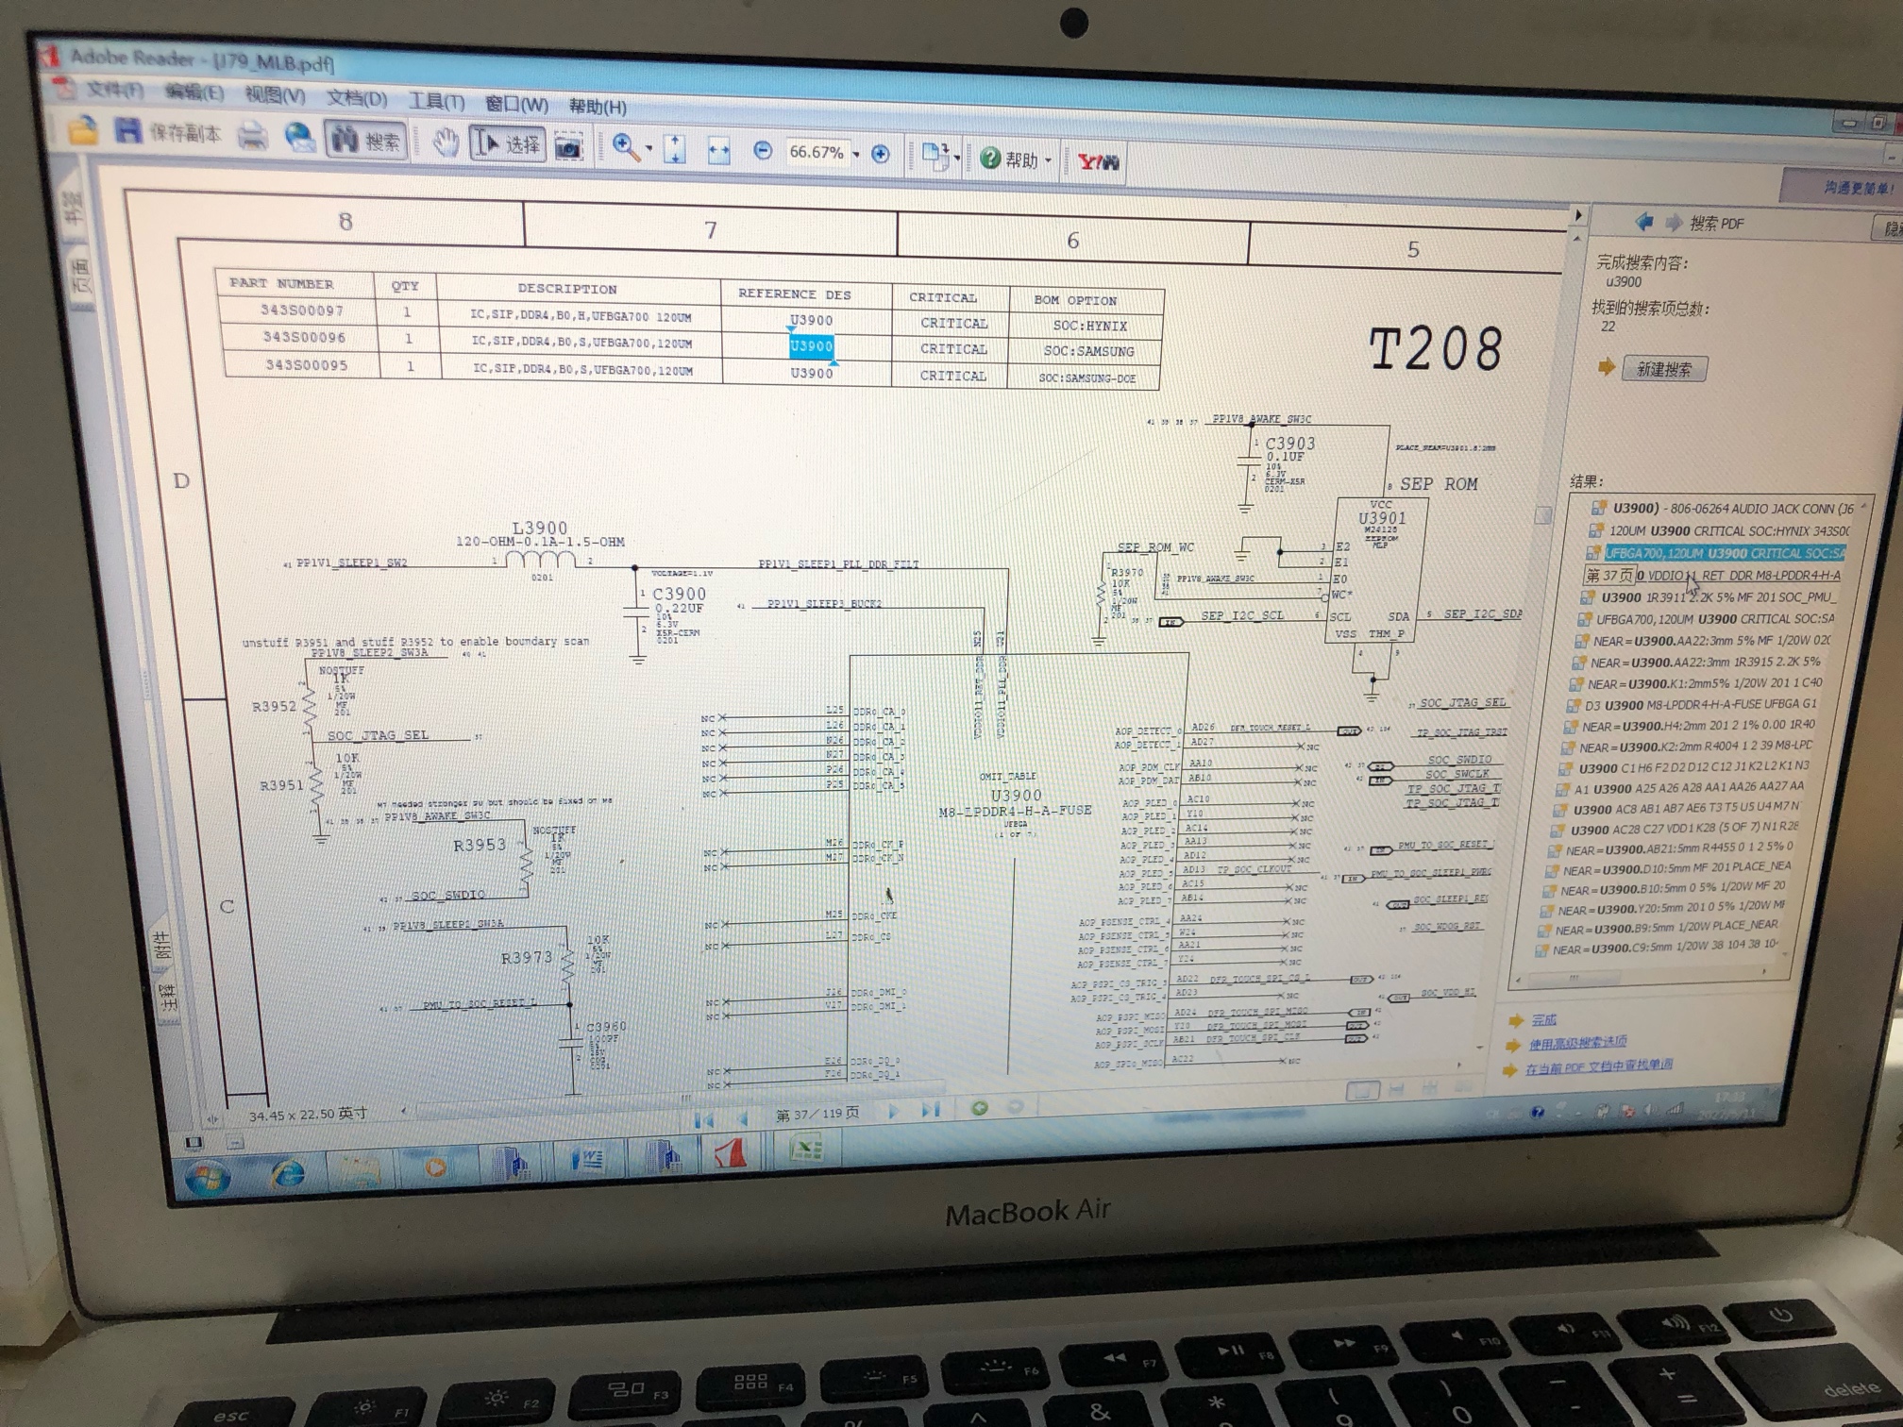Click the Previous Page arrow

pos(743,1118)
